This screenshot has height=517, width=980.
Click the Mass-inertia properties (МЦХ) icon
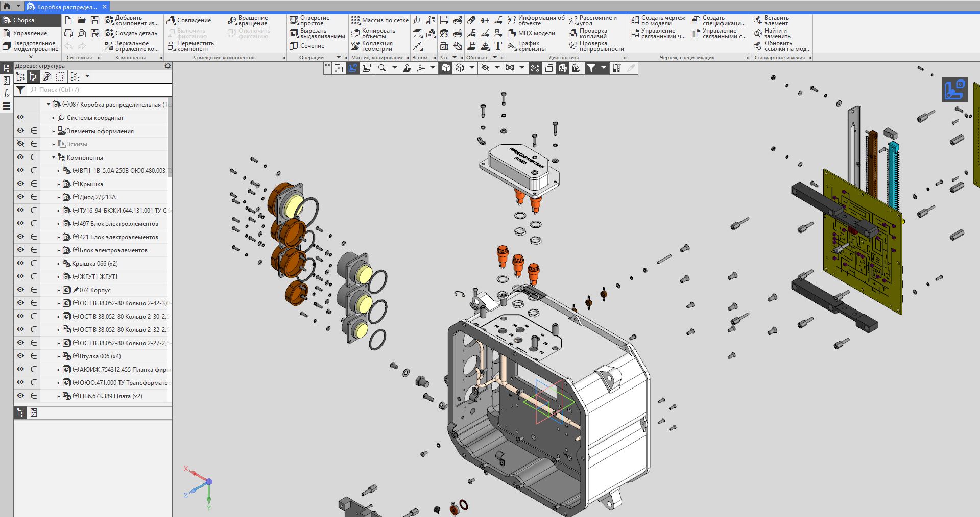pos(512,33)
